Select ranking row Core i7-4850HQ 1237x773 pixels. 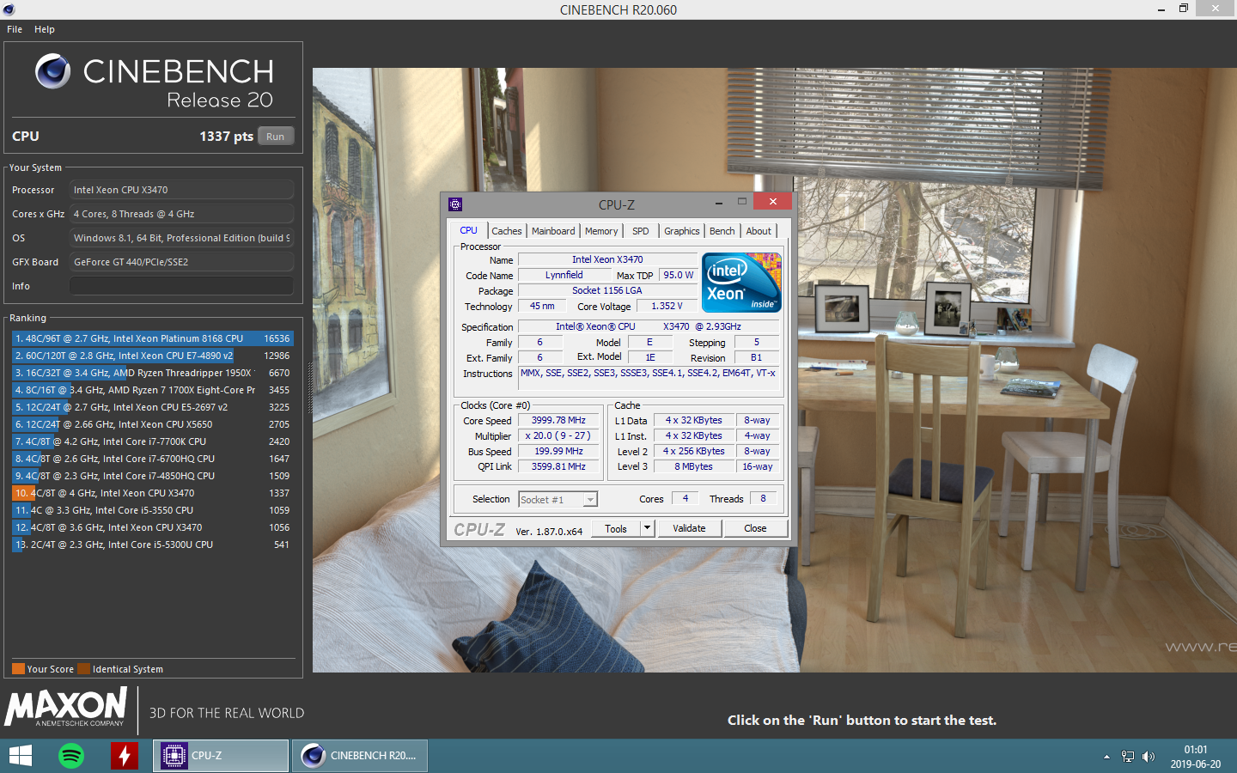[153, 476]
